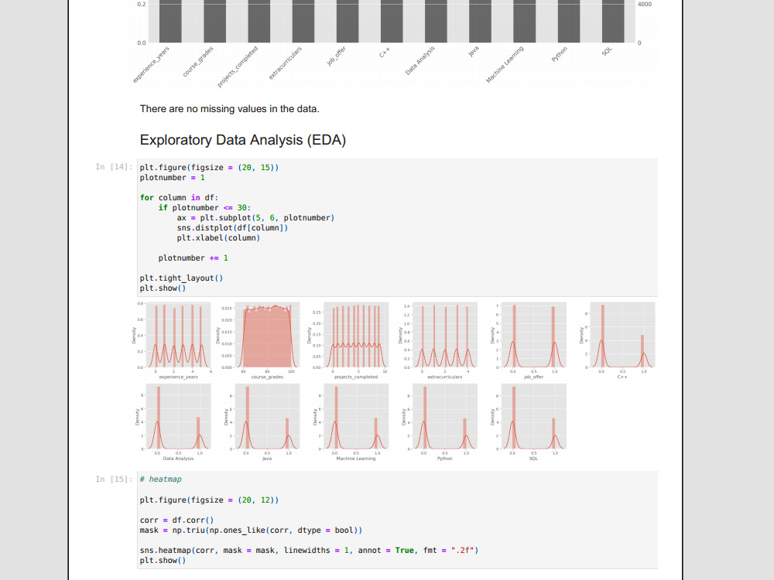
Task: Click the plt.tight_layout() line
Action: [181, 278]
